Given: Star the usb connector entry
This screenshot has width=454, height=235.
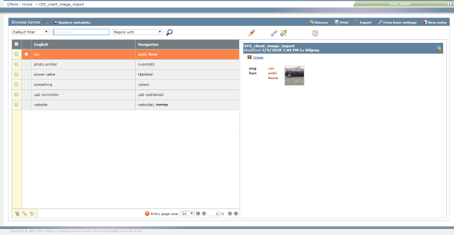Looking at the screenshot, I should (x=27, y=95).
